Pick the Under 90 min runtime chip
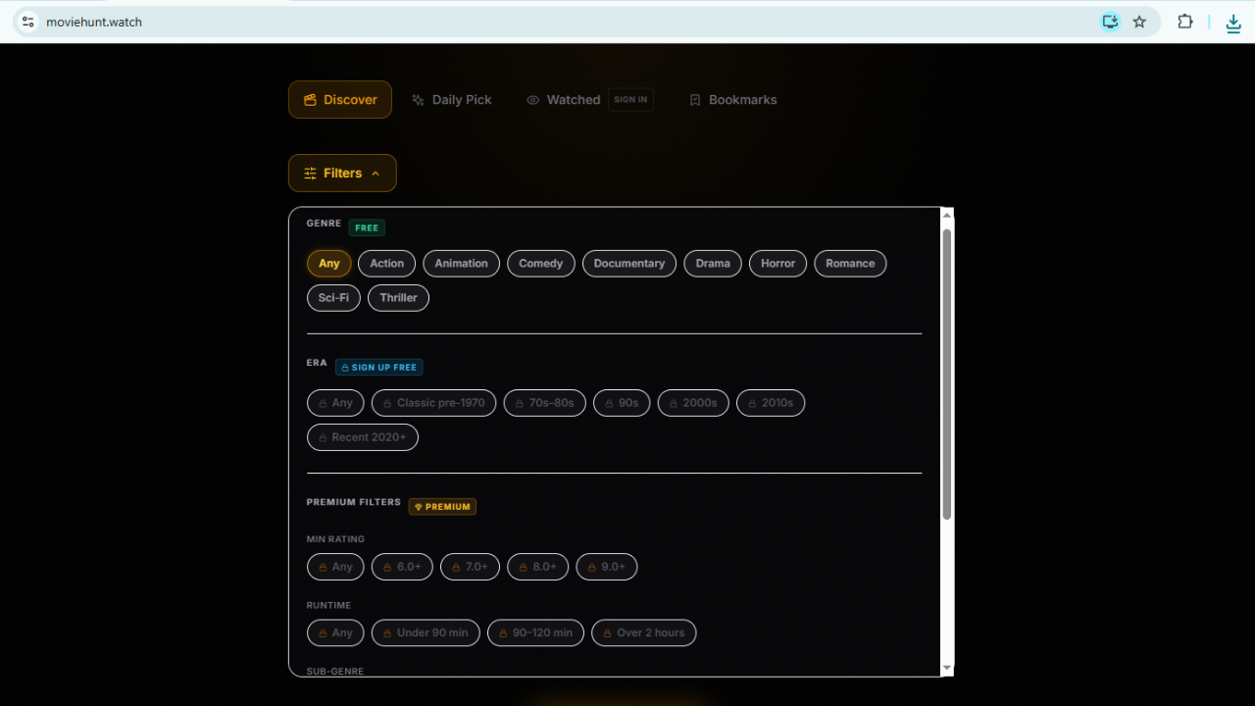 coord(427,633)
